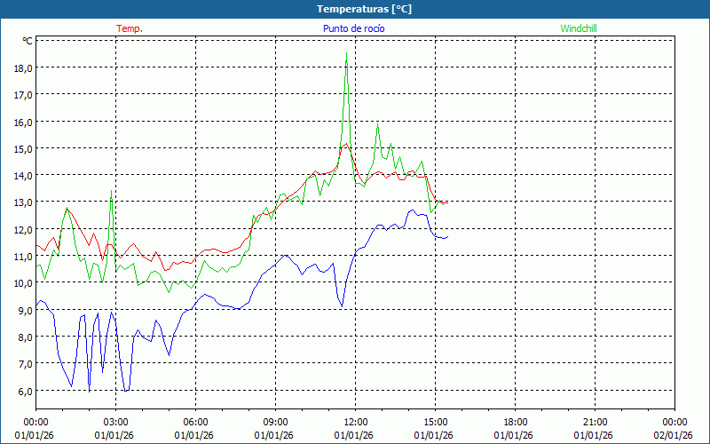This screenshot has width=710, height=444.
Task: Click the 15,0 y-axis value label
Action: (x=23, y=148)
